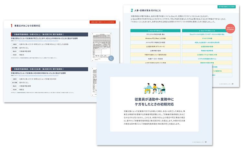Select the 労働者死傷病報告 様式第23号 header bar
The height and width of the screenshot is (150, 243).
click(x=50, y=34)
